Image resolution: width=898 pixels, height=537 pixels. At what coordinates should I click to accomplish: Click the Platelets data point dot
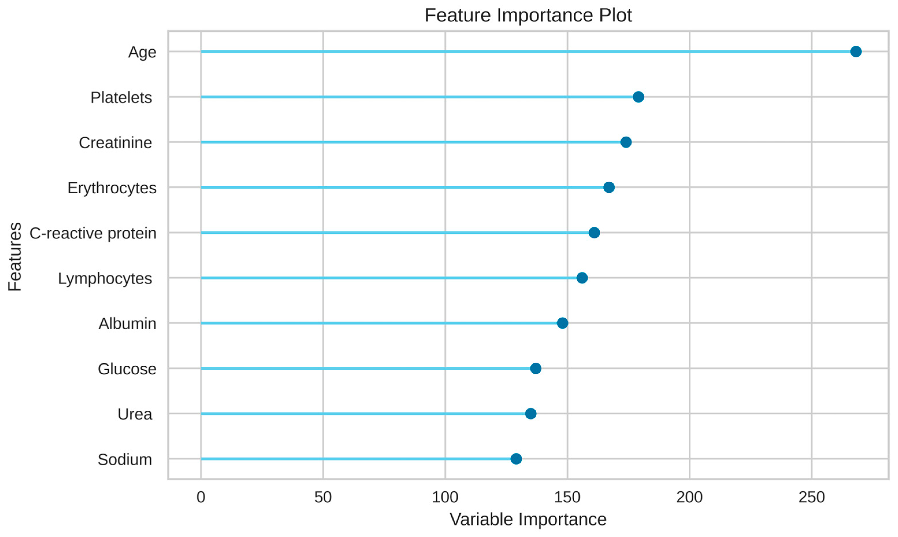pyautogui.click(x=638, y=97)
